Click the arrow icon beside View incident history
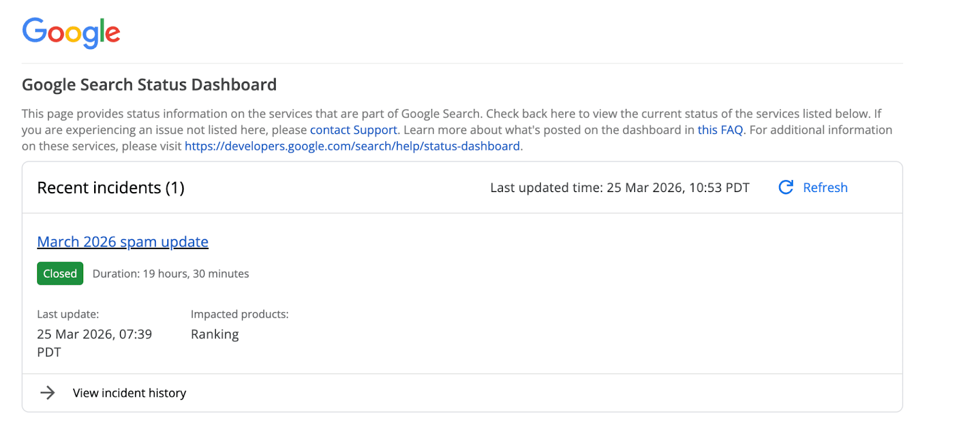Screen dimensions: 959x429 [x=47, y=393]
